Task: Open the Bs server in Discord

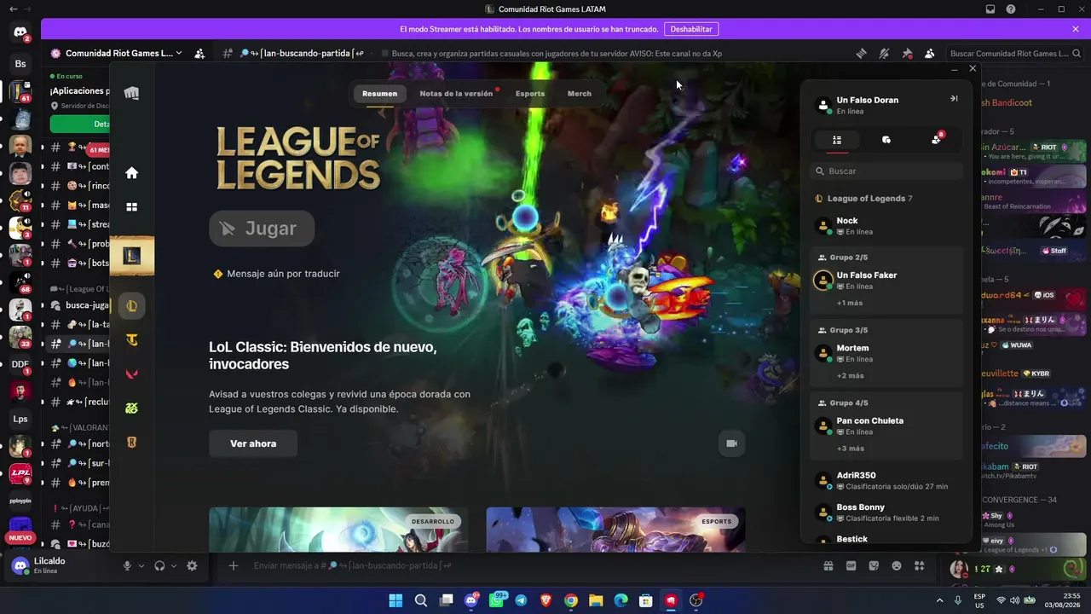Action: (x=20, y=64)
